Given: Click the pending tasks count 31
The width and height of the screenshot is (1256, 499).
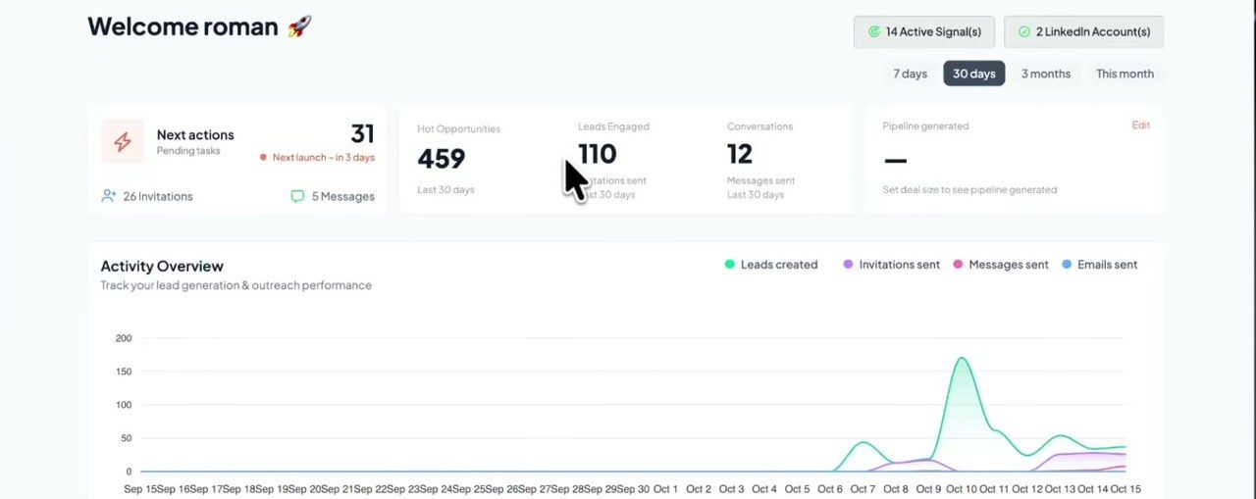Looking at the screenshot, I should pyautogui.click(x=362, y=133).
